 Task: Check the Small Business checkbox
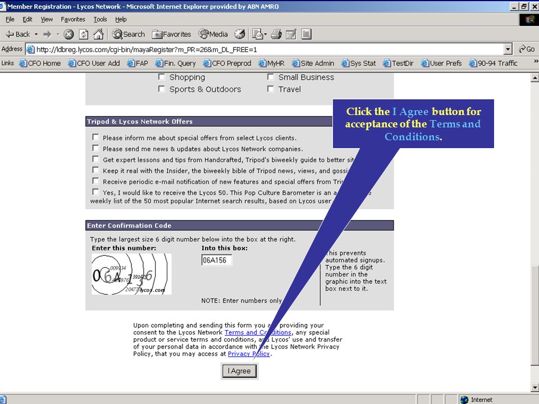271,77
